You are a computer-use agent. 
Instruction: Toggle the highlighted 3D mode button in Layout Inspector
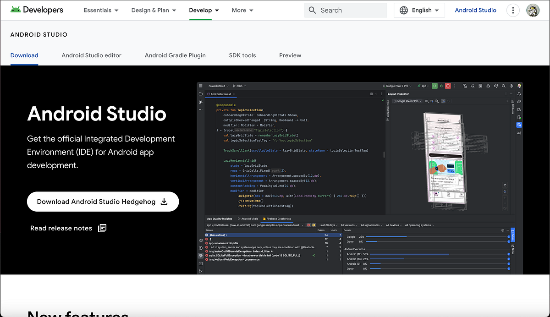[x=443, y=101]
